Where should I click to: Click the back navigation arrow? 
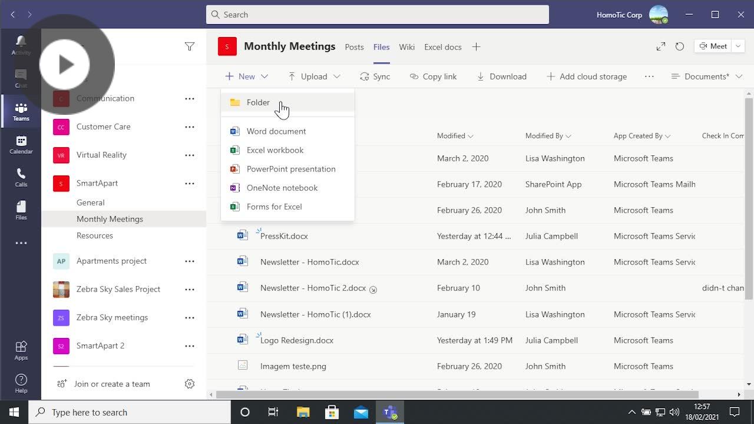(13, 14)
